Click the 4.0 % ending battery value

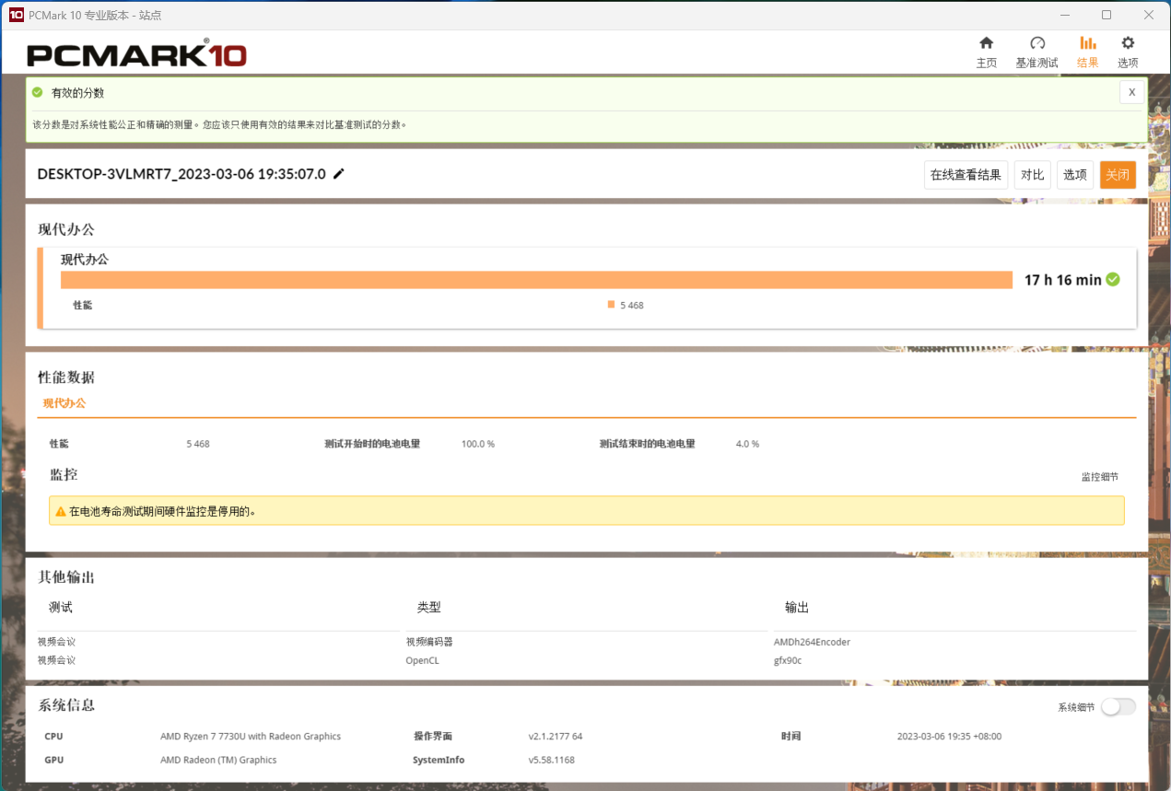747,444
